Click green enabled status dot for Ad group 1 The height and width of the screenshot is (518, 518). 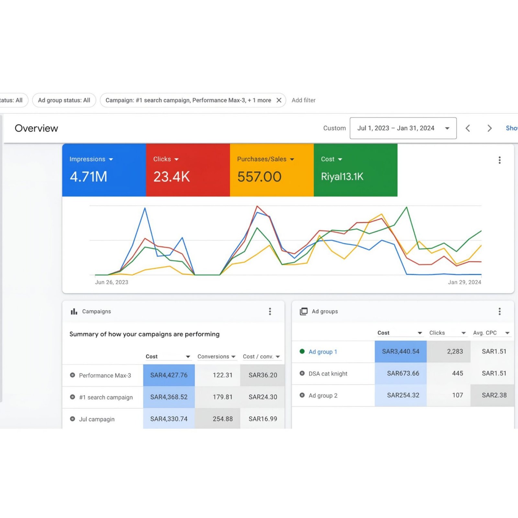click(302, 352)
